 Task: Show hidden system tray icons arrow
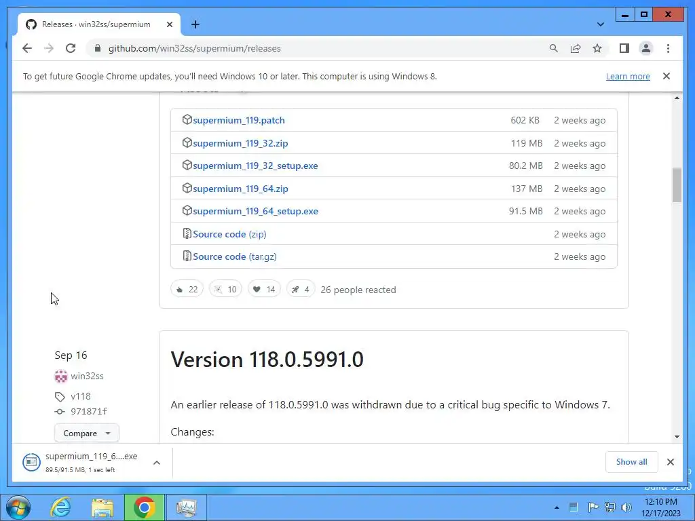(557, 507)
